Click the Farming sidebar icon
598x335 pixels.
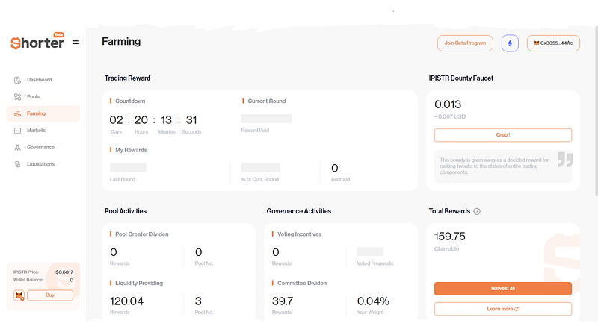17,113
